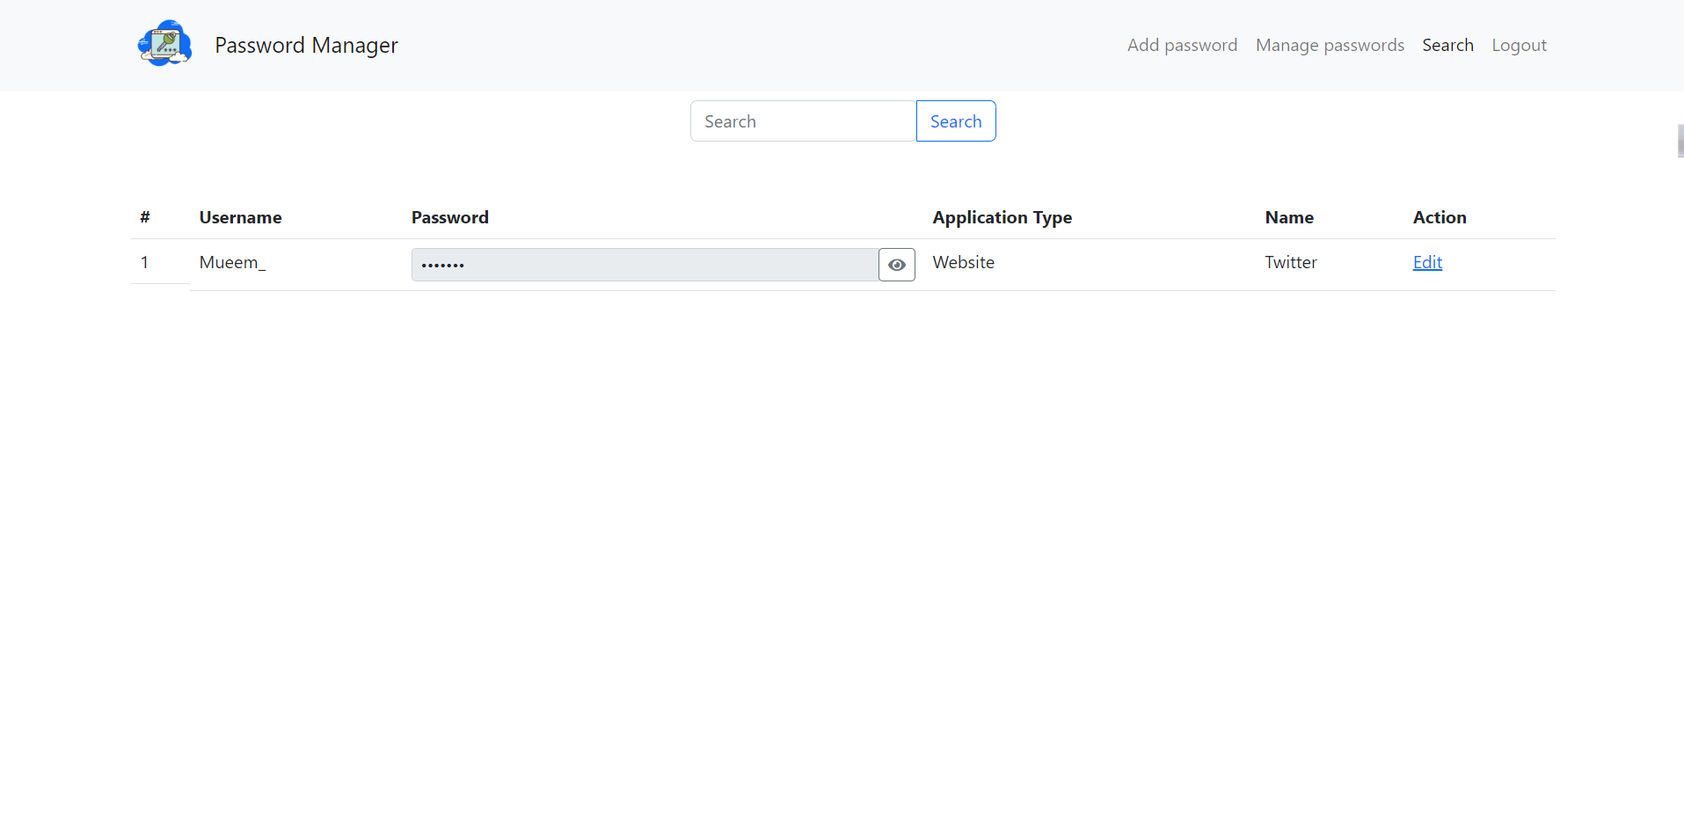1684x824 pixels.
Task: Edit the Twitter password entry
Action: [x=1427, y=262]
